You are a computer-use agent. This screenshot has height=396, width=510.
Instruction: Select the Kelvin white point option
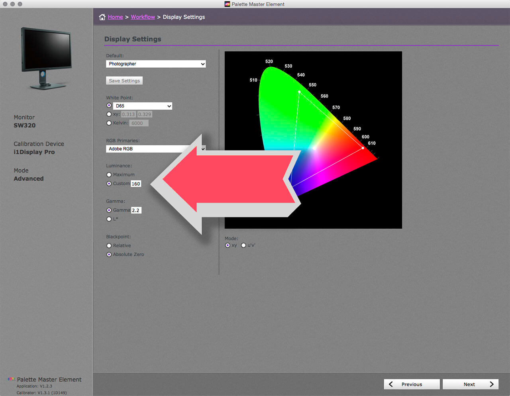[x=109, y=123]
